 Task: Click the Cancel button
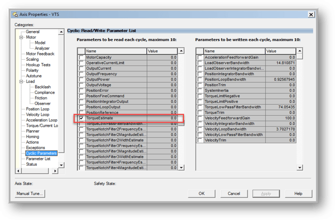(x=234, y=194)
